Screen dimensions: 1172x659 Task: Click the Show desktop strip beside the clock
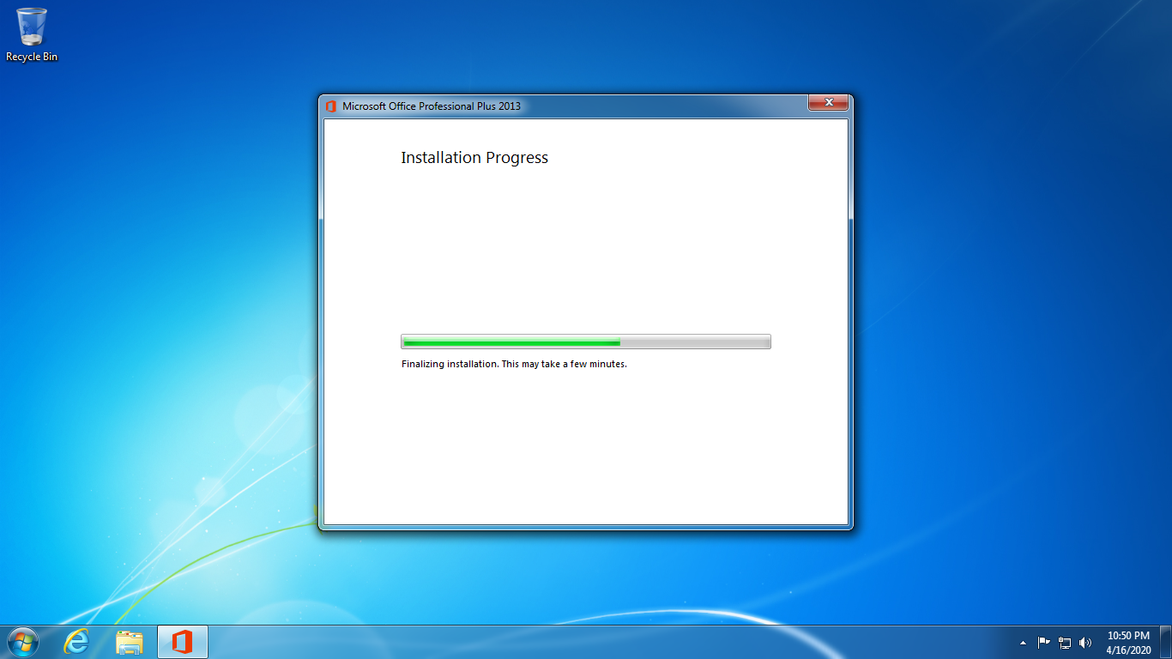pos(1166,642)
